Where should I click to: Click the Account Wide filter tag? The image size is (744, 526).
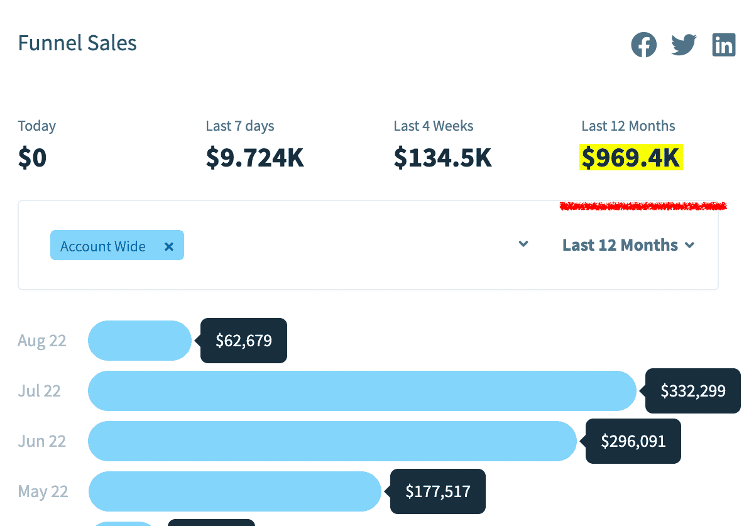click(x=103, y=246)
